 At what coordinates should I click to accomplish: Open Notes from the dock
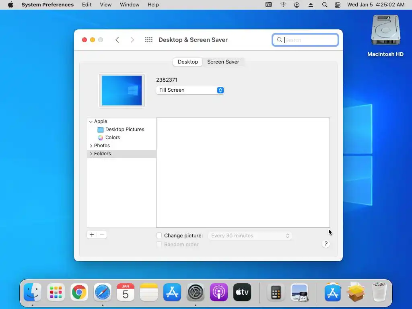[149, 292]
